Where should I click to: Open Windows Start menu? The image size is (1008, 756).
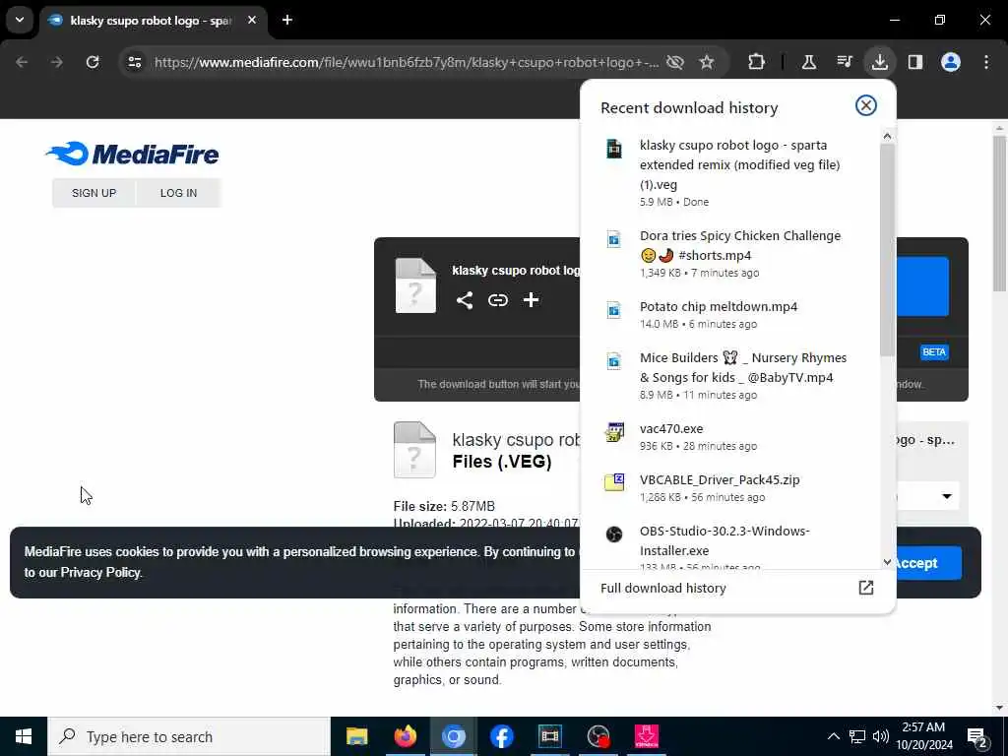(x=24, y=736)
